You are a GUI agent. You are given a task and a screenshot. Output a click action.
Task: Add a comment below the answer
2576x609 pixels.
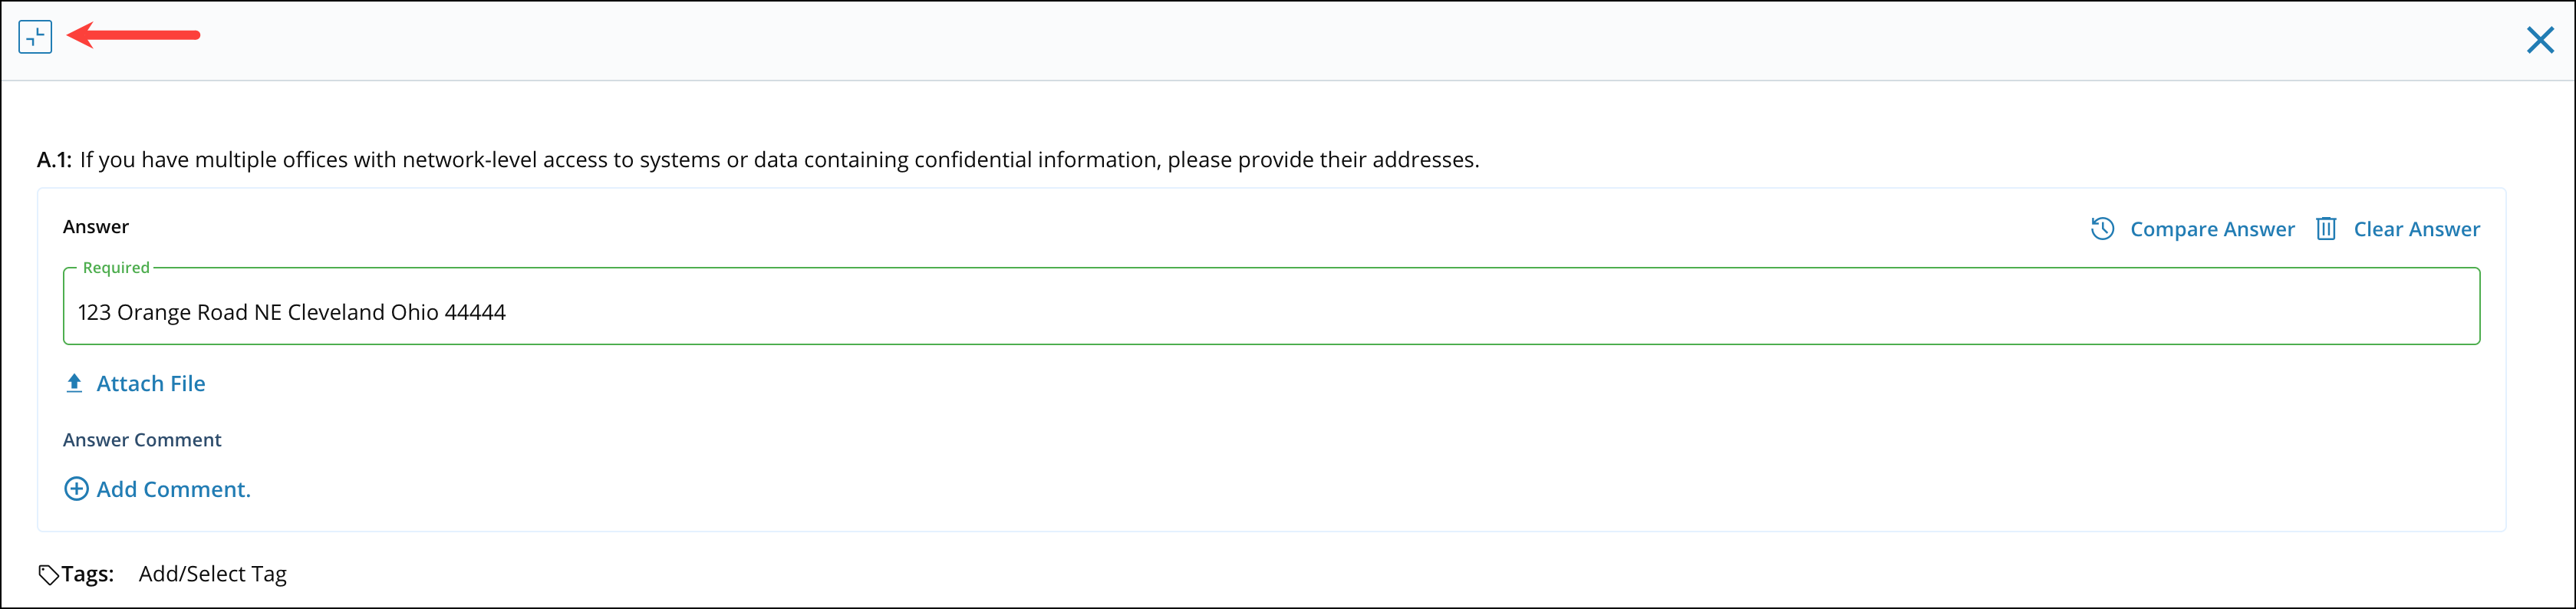(173, 489)
